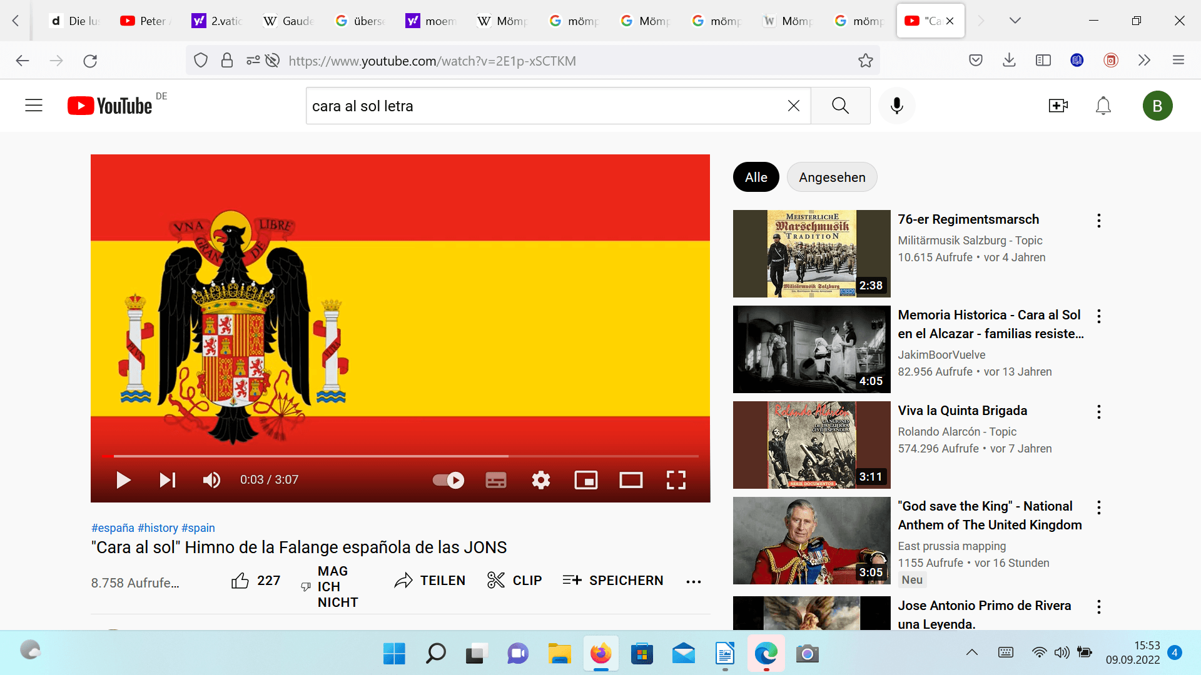Open options menu for Memoria Historica video
This screenshot has height=675, width=1201.
point(1099,316)
